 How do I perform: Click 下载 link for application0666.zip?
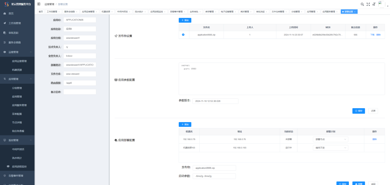click(372, 35)
